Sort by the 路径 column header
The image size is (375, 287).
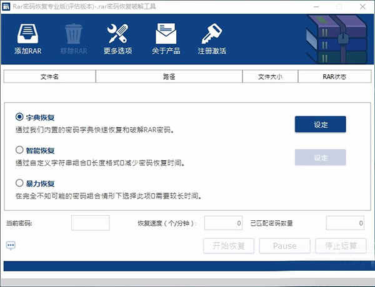click(169, 77)
